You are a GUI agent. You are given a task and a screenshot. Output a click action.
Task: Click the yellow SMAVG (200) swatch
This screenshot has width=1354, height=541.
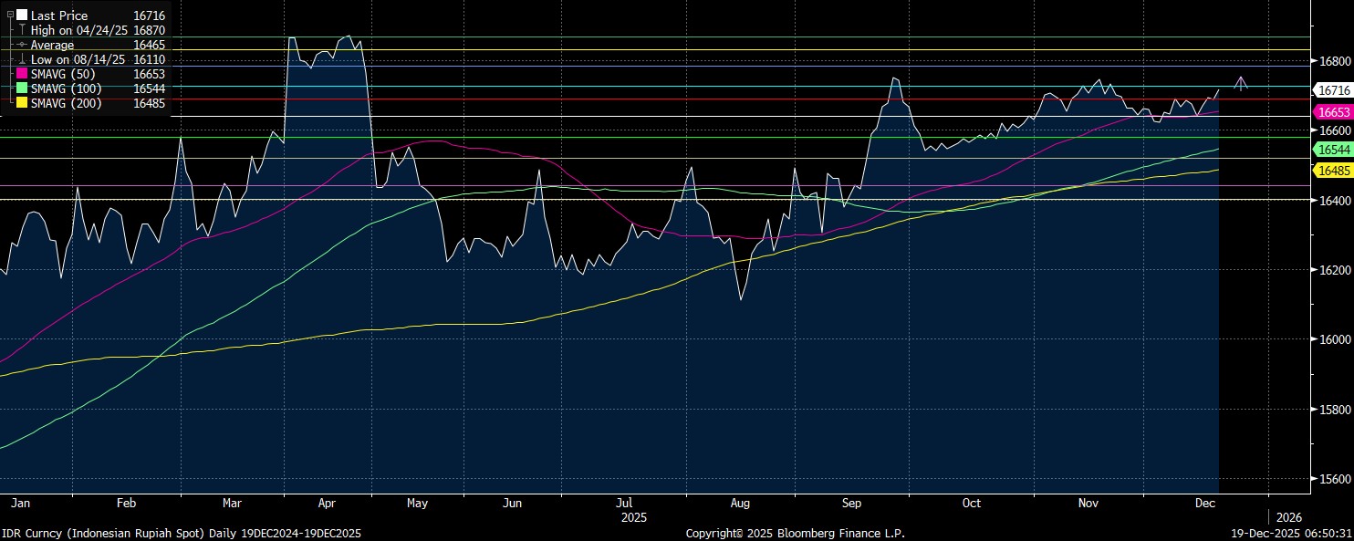point(22,103)
